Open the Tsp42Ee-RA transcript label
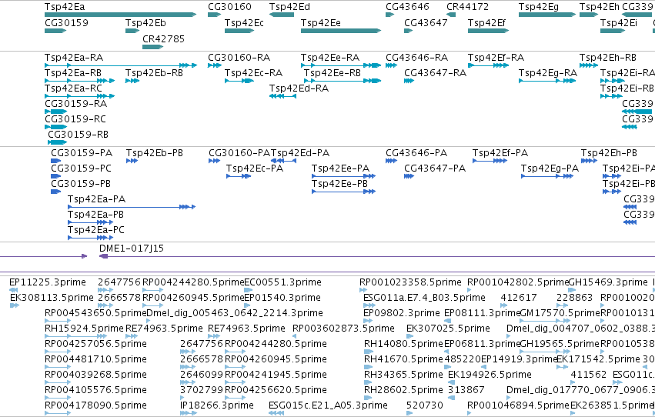This screenshot has width=655, height=417. click(330, 58)
